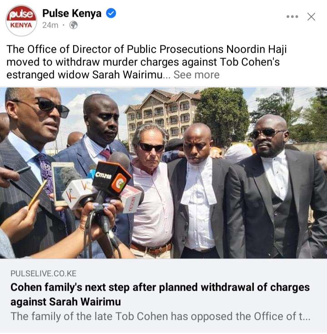Click the Citizen TV microphone in photo
327x334 pixels.
pos(112,178)
